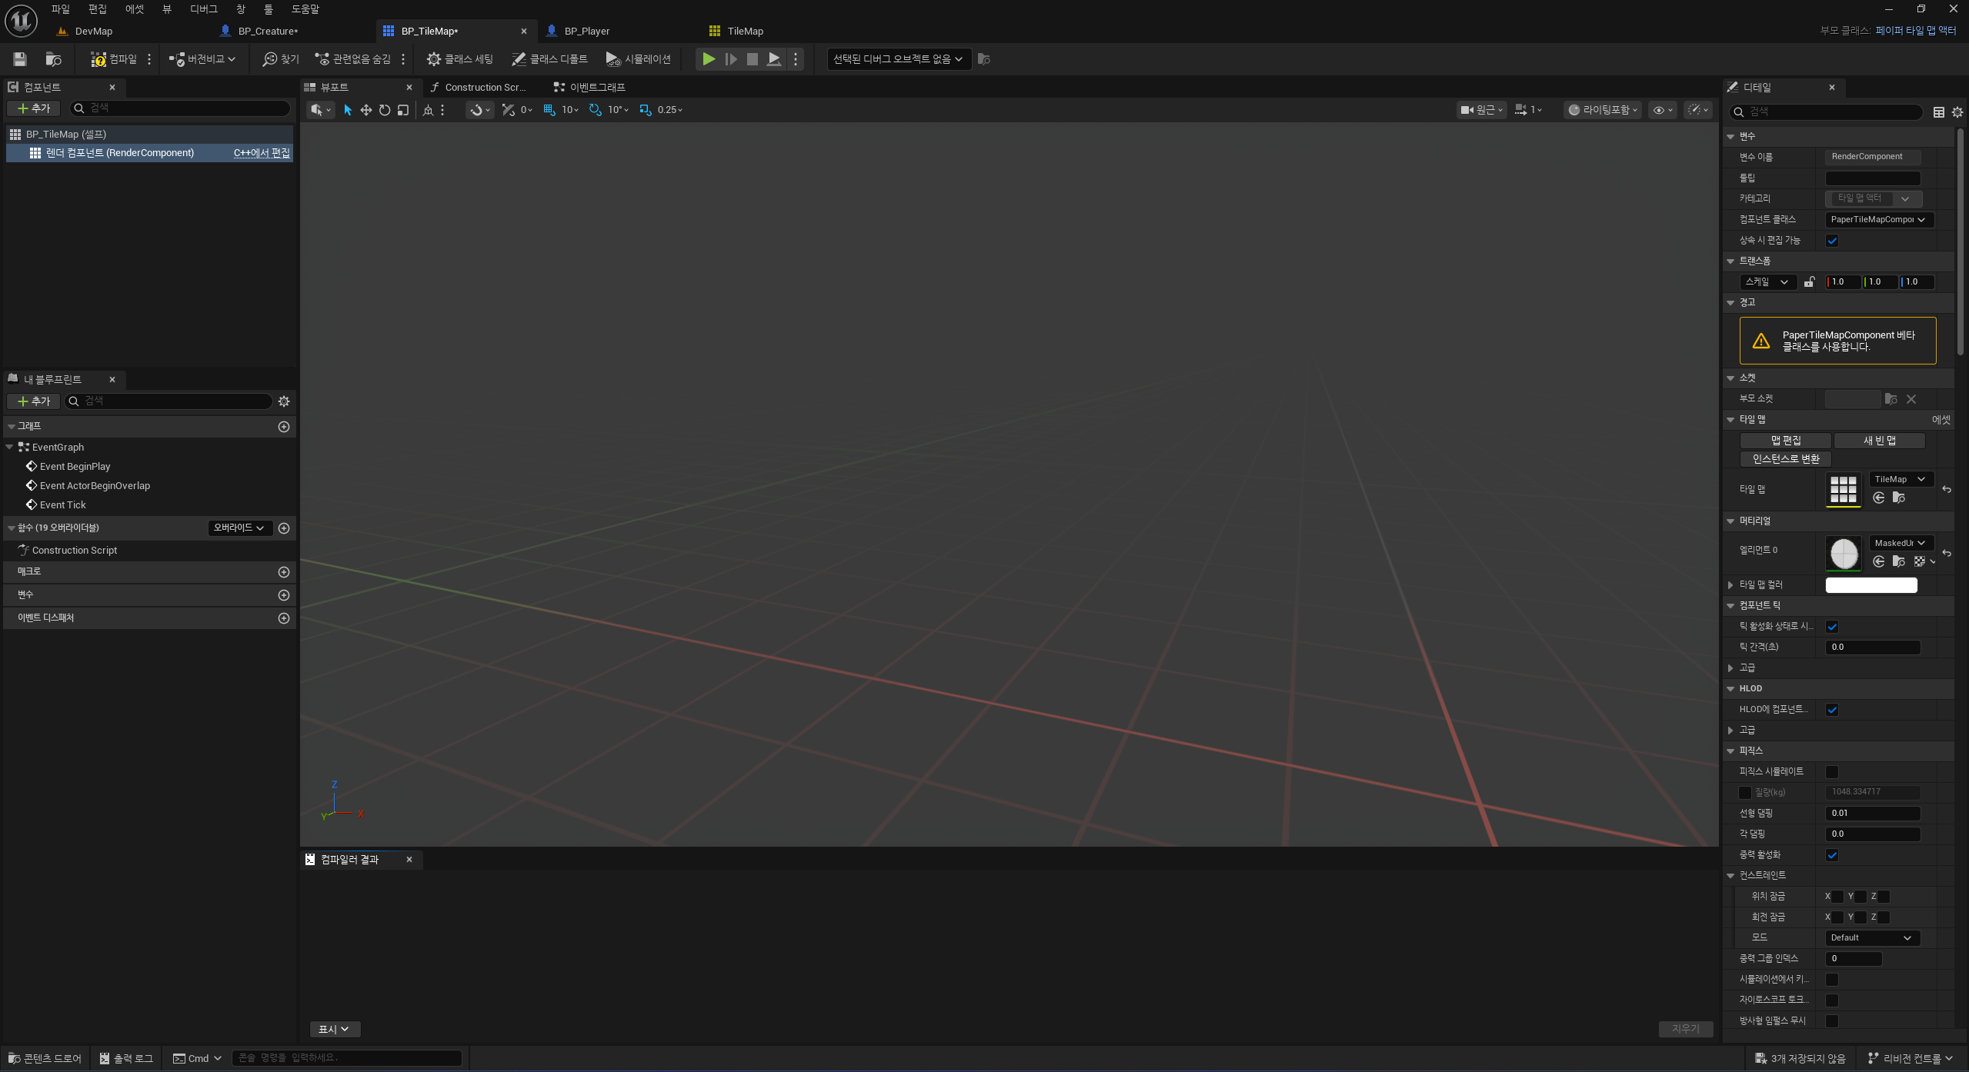Click the Save blueprint floppy icon

[x=20, y=59]
